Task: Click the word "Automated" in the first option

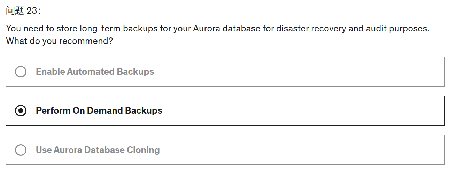Action: coord(91,72)
